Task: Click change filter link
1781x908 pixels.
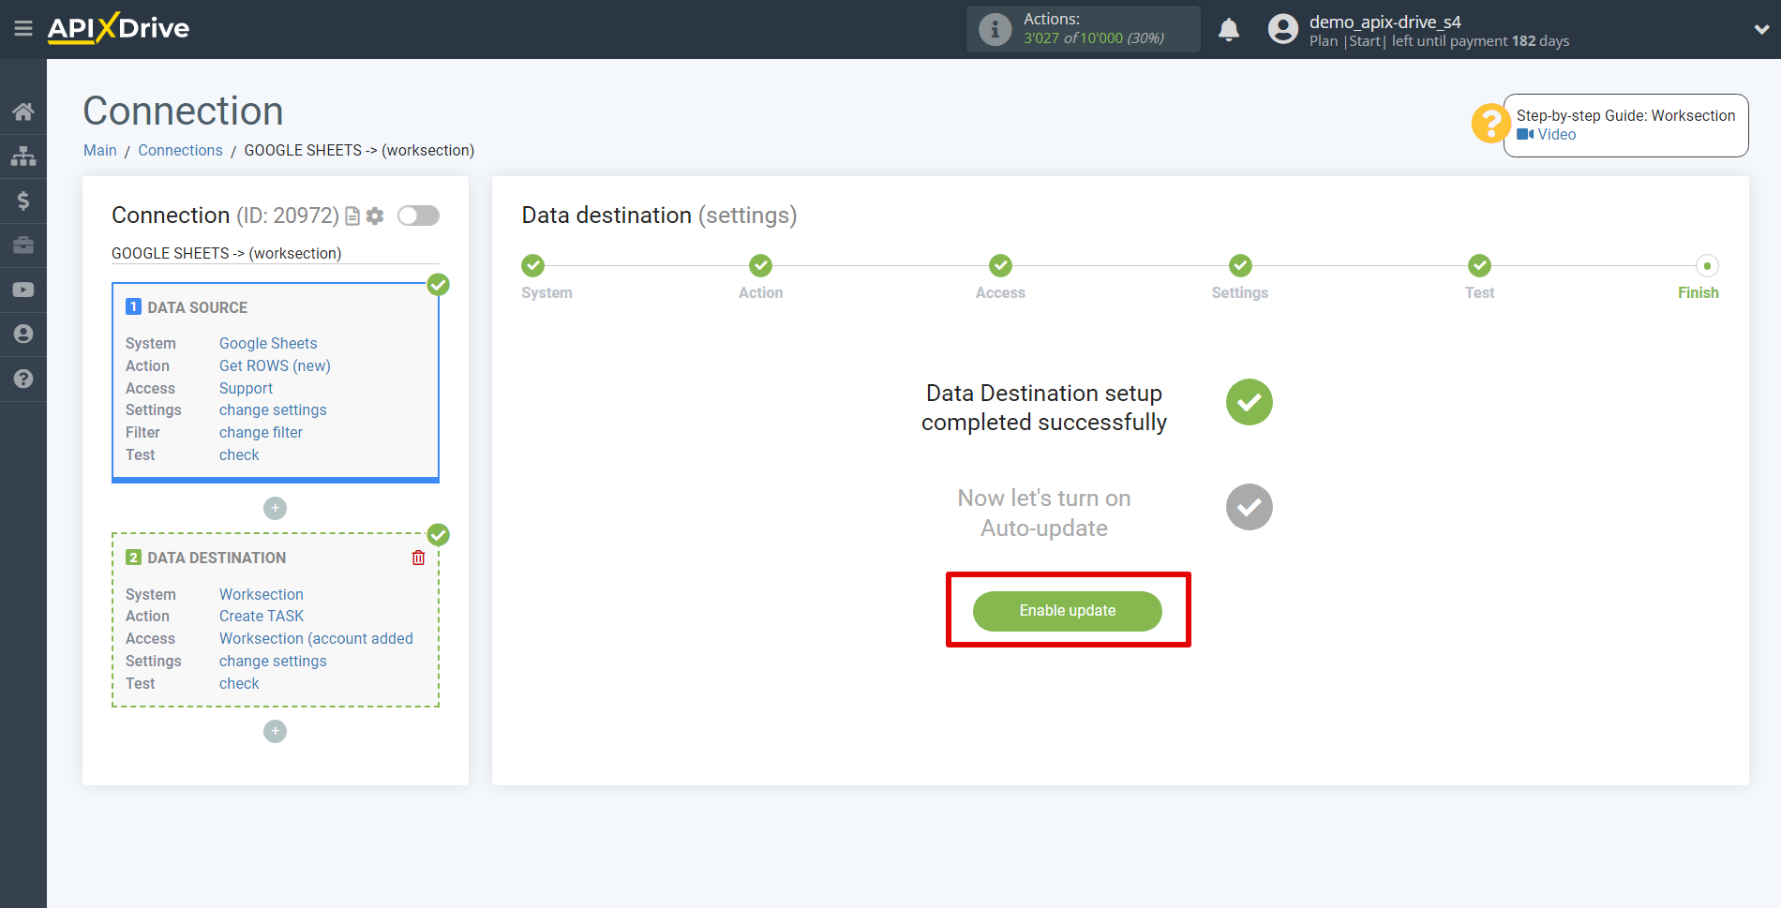Action: (x=261, y=432)
